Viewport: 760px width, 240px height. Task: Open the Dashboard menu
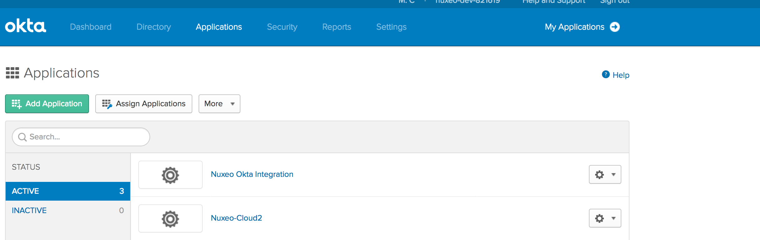pos(91,27)
